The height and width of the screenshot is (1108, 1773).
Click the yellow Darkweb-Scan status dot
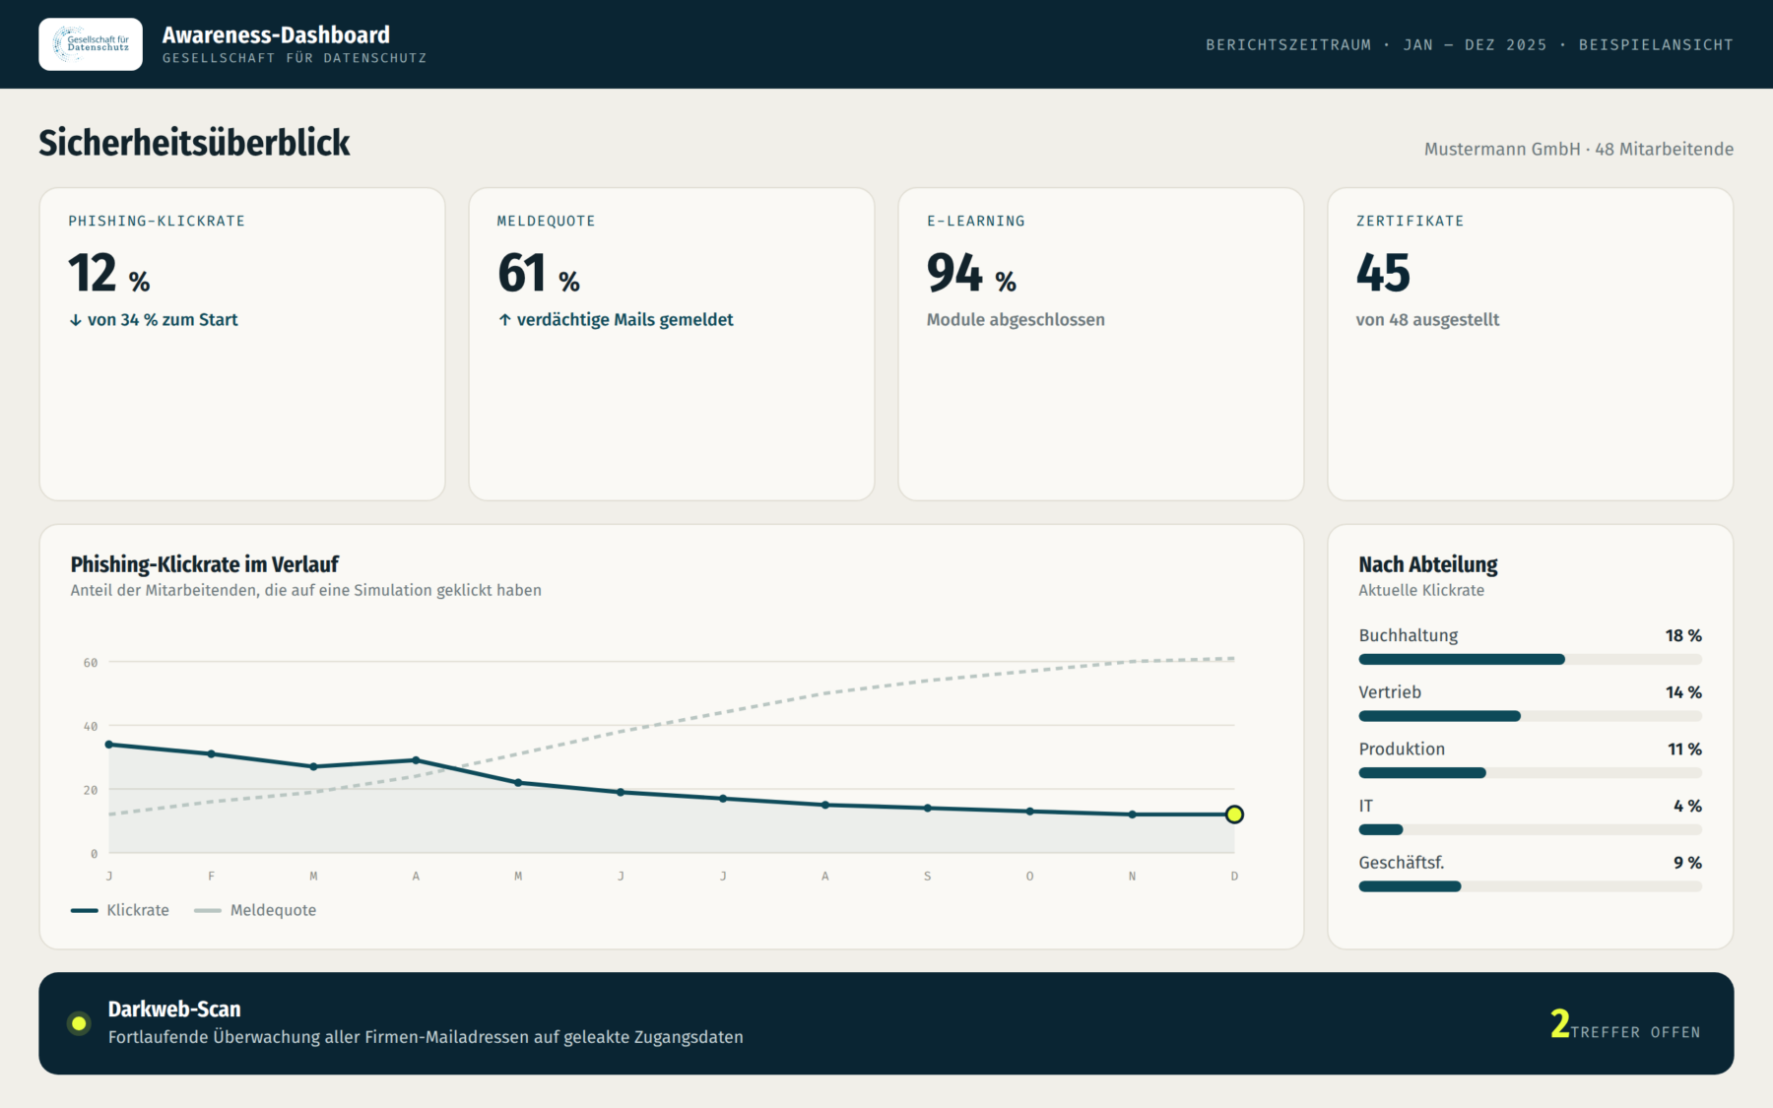[79, 1023]
